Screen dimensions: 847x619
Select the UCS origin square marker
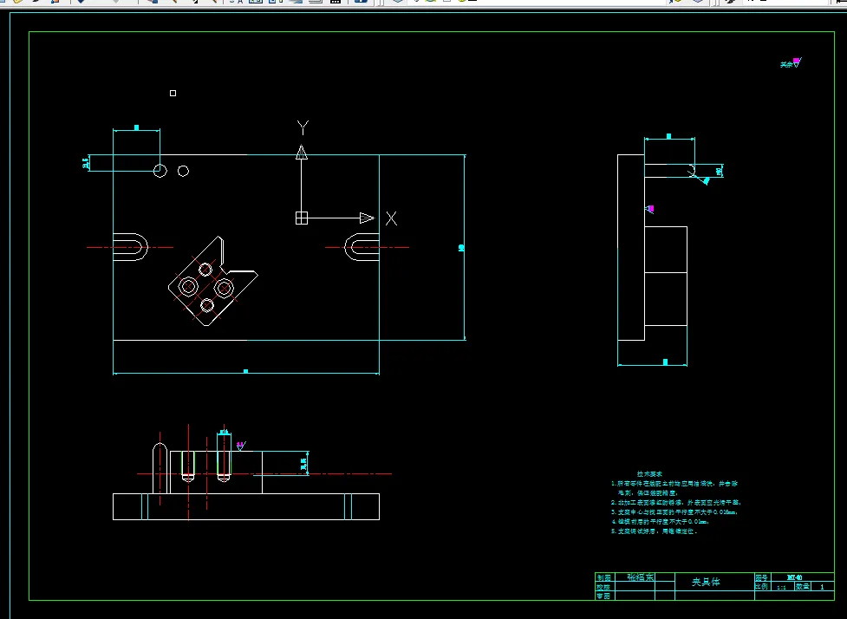tap(302, 218)
